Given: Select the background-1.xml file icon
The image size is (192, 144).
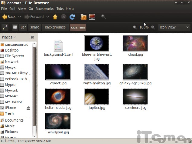Looking at the screenshot, I should [x=58, y=46].
